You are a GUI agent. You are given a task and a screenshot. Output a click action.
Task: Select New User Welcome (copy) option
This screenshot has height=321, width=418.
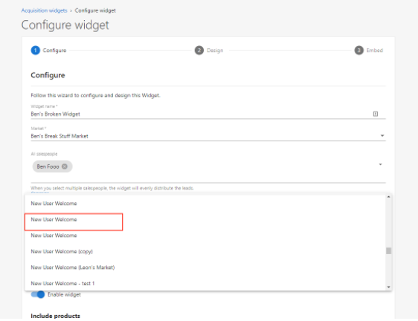205,251
